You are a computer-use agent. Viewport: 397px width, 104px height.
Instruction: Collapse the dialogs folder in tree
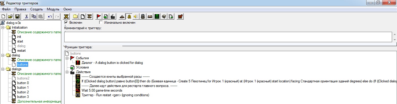pos(3,69)
